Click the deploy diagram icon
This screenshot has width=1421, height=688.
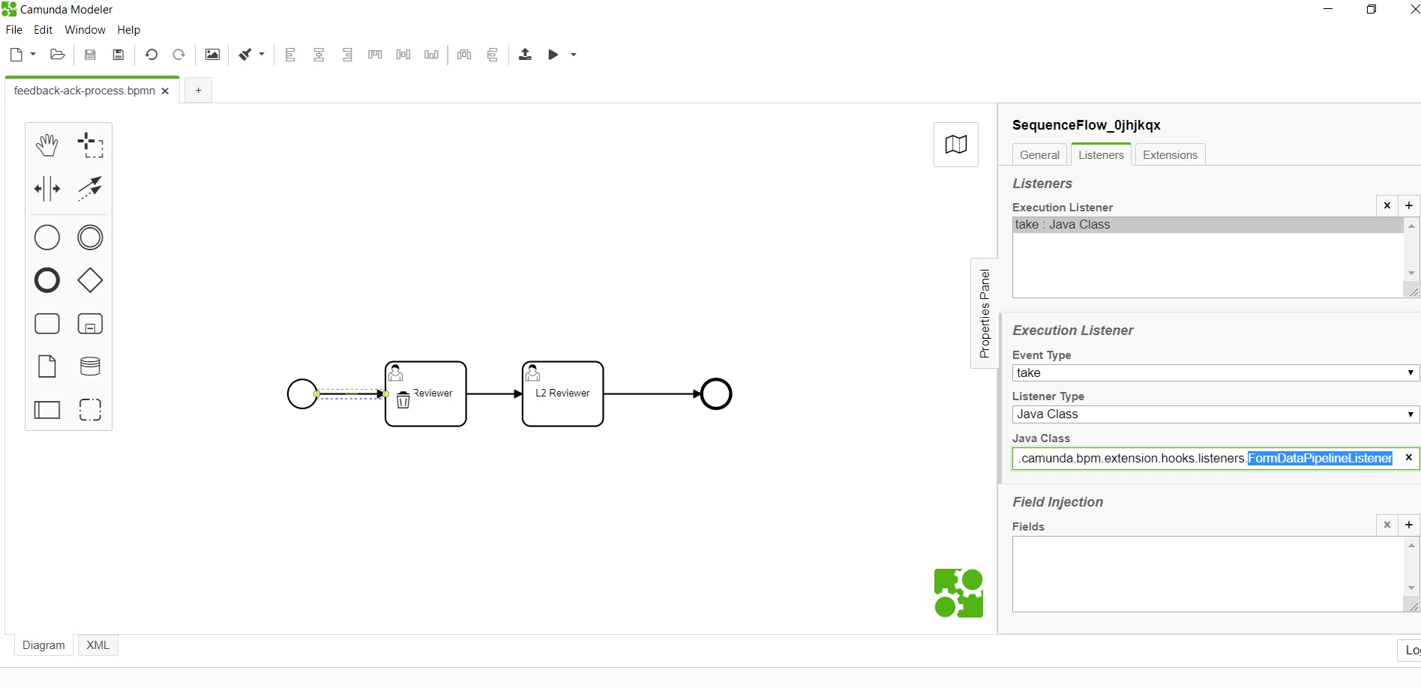[526, 55]
